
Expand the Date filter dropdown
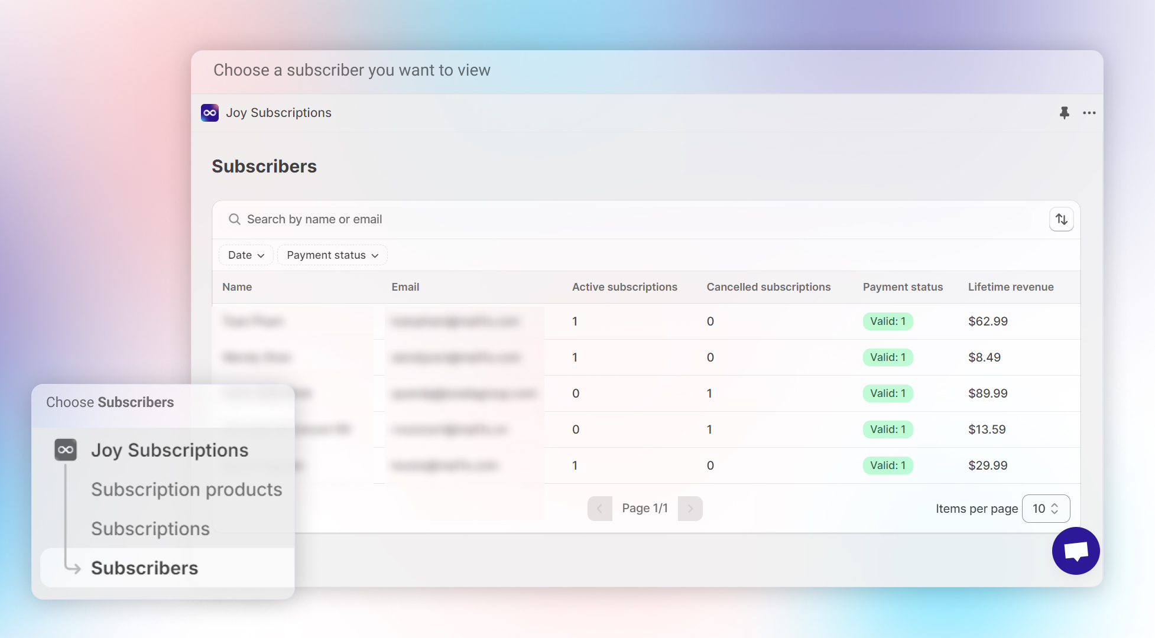[246, 255]
